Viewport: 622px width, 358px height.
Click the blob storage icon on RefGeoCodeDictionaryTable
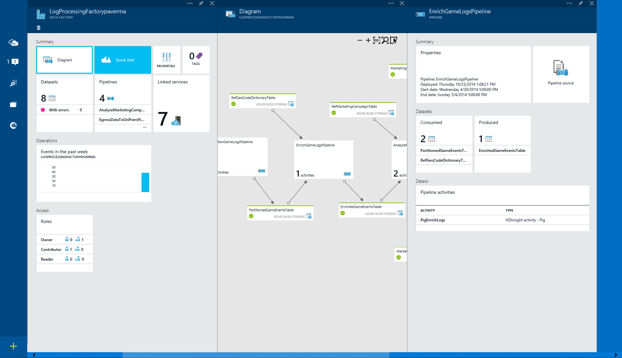291,104
